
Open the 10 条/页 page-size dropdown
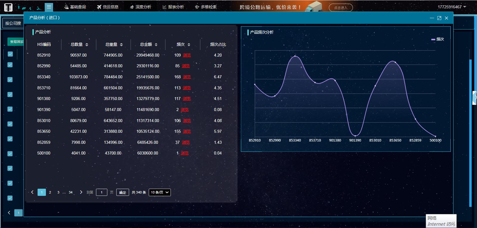coord(160,192)
